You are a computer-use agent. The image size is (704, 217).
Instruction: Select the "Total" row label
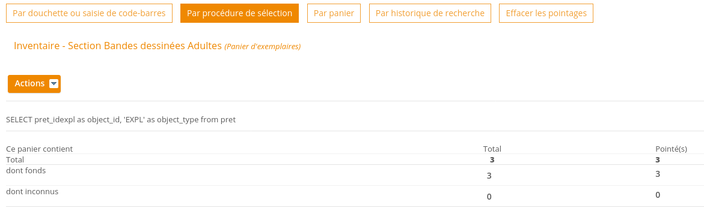[15, 159]
